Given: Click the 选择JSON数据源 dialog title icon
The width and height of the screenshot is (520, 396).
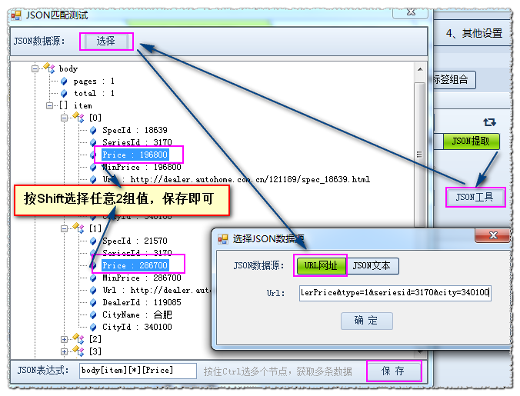Looking at the screenshot, I should (x=222, y=239).
